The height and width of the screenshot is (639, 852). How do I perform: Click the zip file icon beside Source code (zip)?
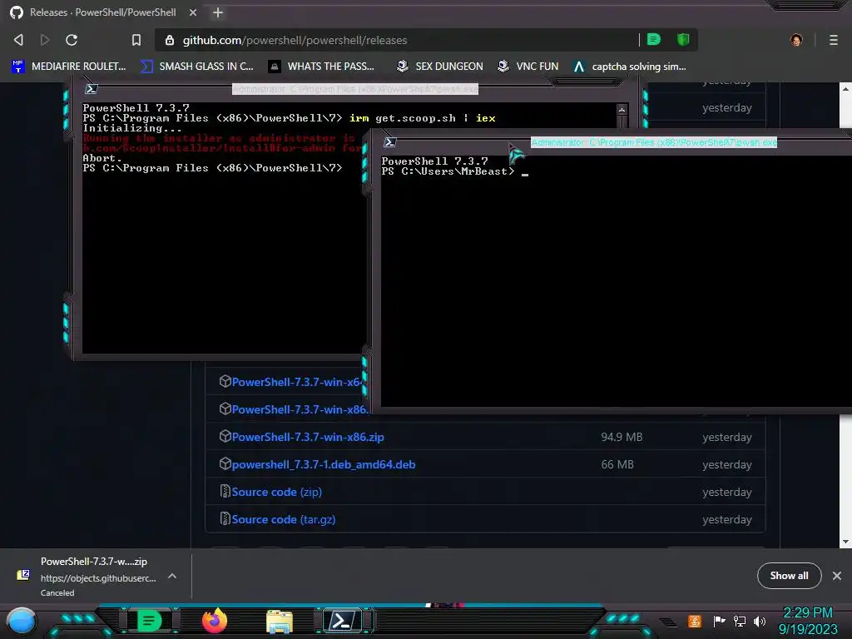click(x=225, y=491)
